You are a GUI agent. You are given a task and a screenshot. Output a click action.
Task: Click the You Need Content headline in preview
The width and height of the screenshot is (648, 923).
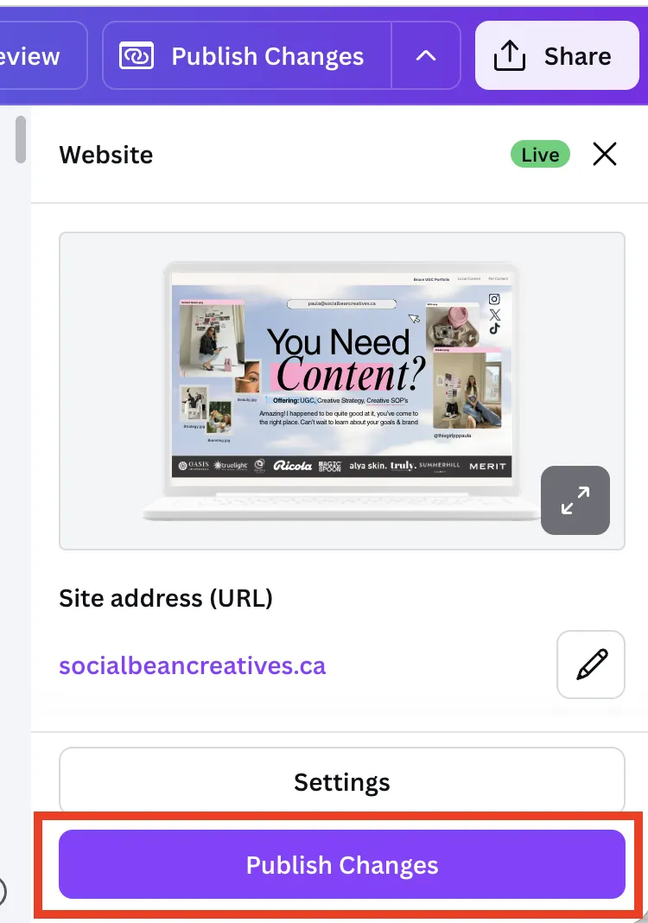pos(346,359)
